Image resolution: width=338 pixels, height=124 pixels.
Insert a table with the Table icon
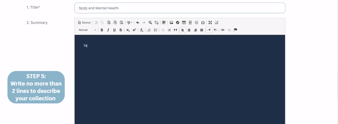click(184, 22)
